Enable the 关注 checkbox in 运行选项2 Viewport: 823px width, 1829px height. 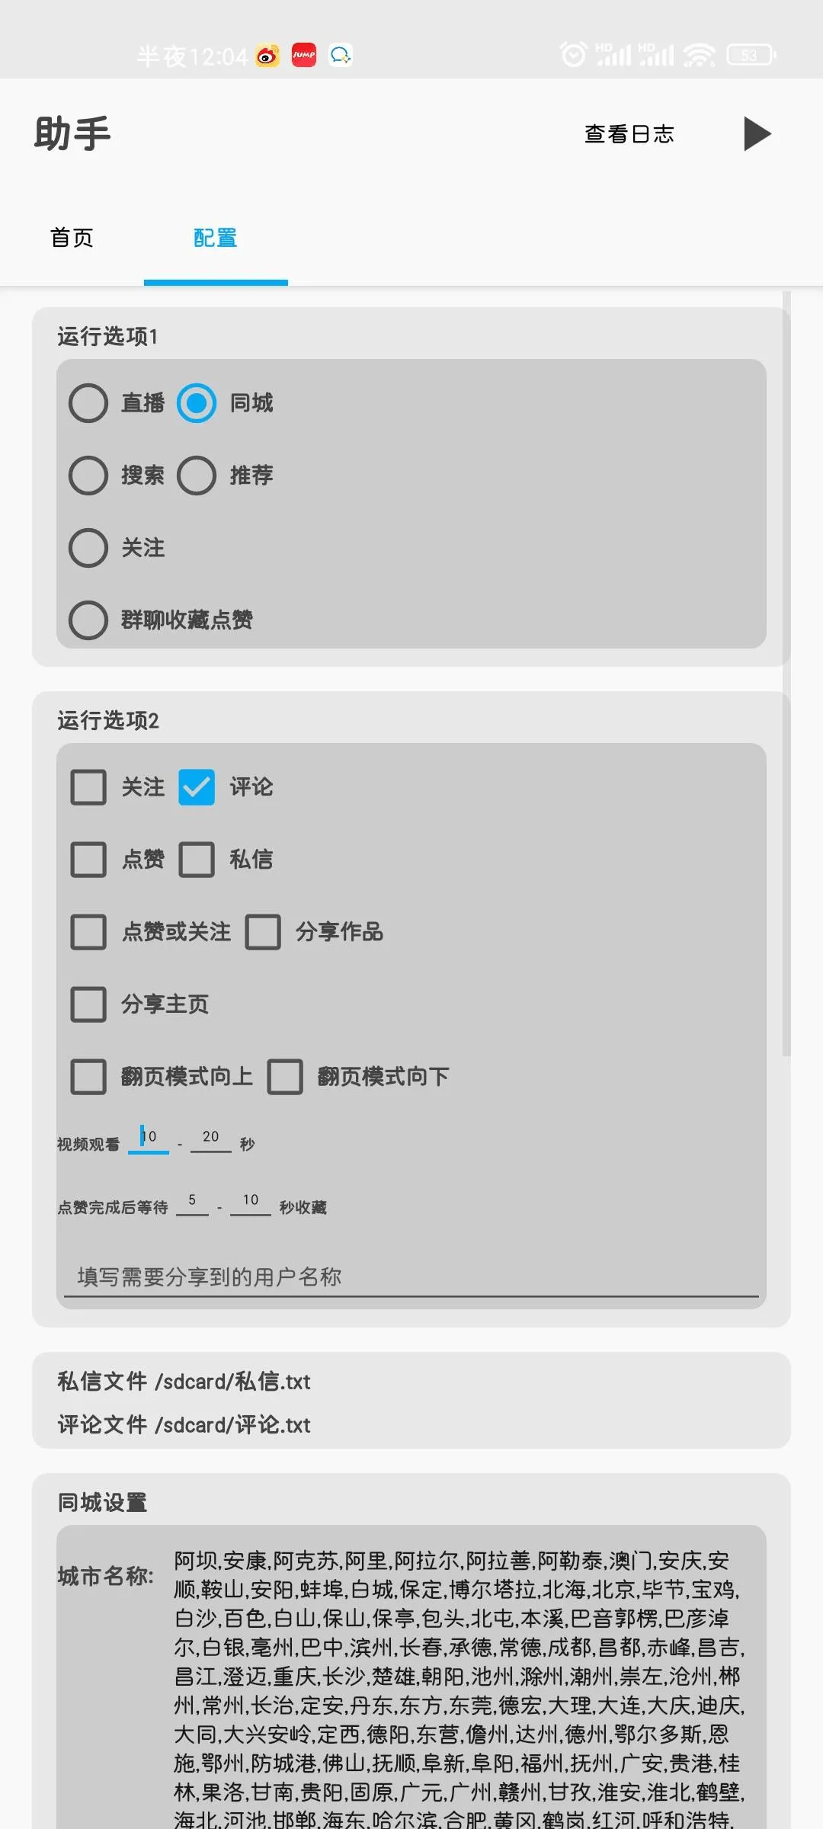[x=88, y=788]
